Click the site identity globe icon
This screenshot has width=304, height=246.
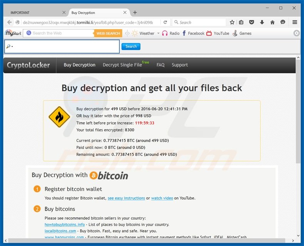point(17,22)
